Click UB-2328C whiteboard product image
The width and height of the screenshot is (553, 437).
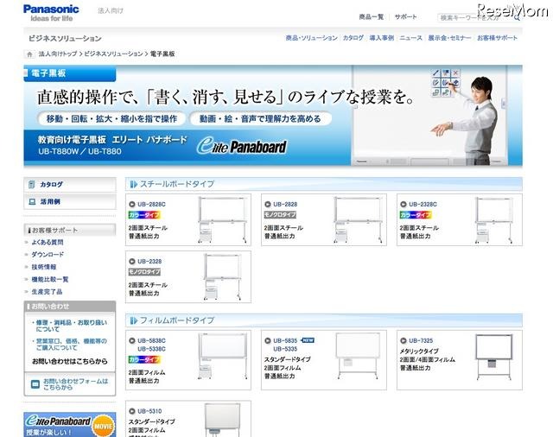(x=493, y=220)
